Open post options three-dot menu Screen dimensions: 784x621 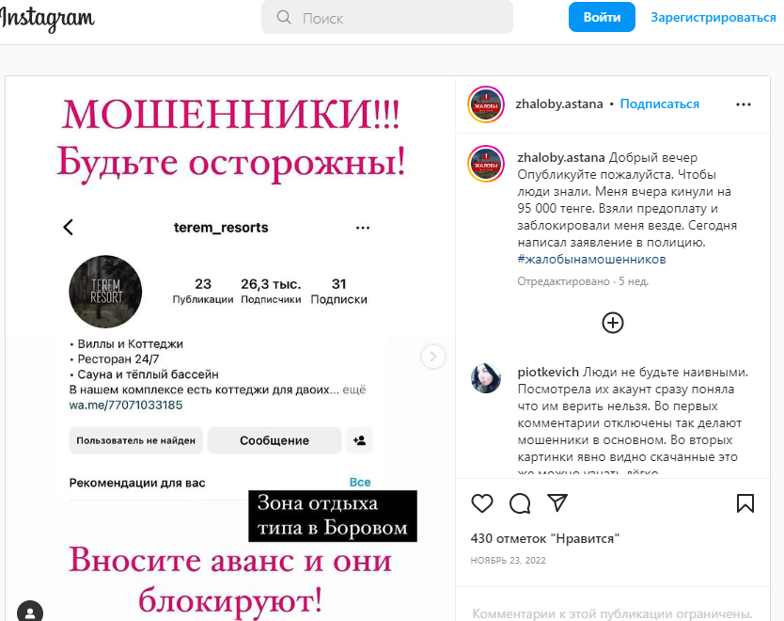pos(744,104)
